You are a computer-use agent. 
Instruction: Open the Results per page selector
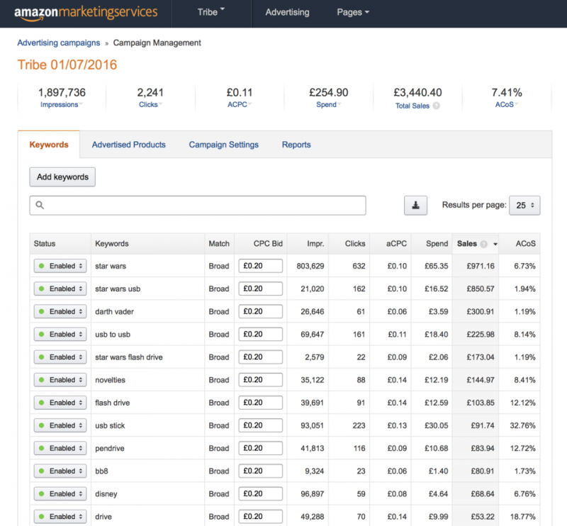524,206
